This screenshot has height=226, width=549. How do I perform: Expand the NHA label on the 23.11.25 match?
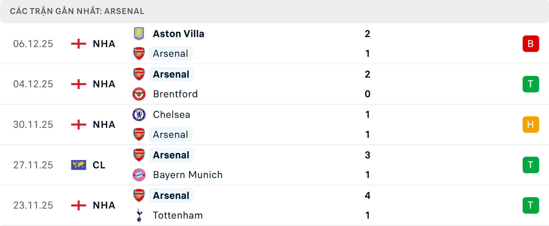pos(104,205)
